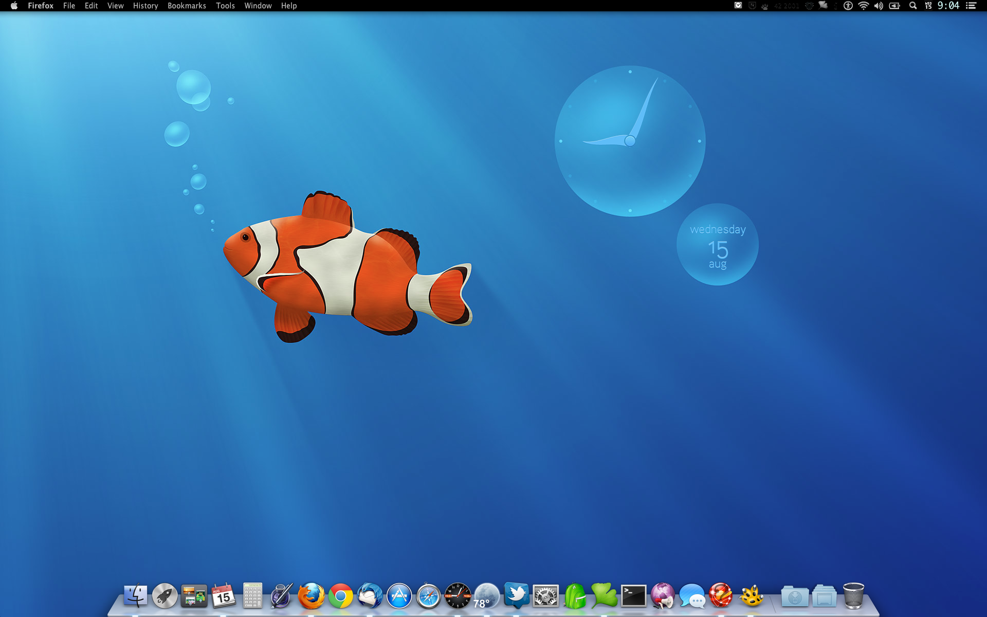Open the Help menu

(289, 6)
